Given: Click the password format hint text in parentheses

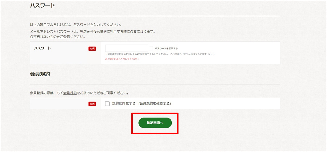Looking at the screenshot, I should pyautogui.click(x=160, y=54).
